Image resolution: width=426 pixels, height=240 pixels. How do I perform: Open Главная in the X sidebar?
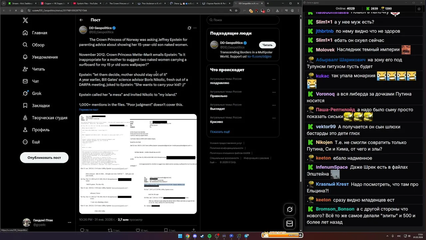tap(36, 33)
